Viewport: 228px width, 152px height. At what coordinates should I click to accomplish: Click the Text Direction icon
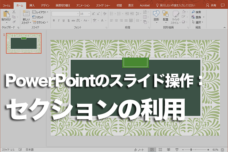coord(146,12)
